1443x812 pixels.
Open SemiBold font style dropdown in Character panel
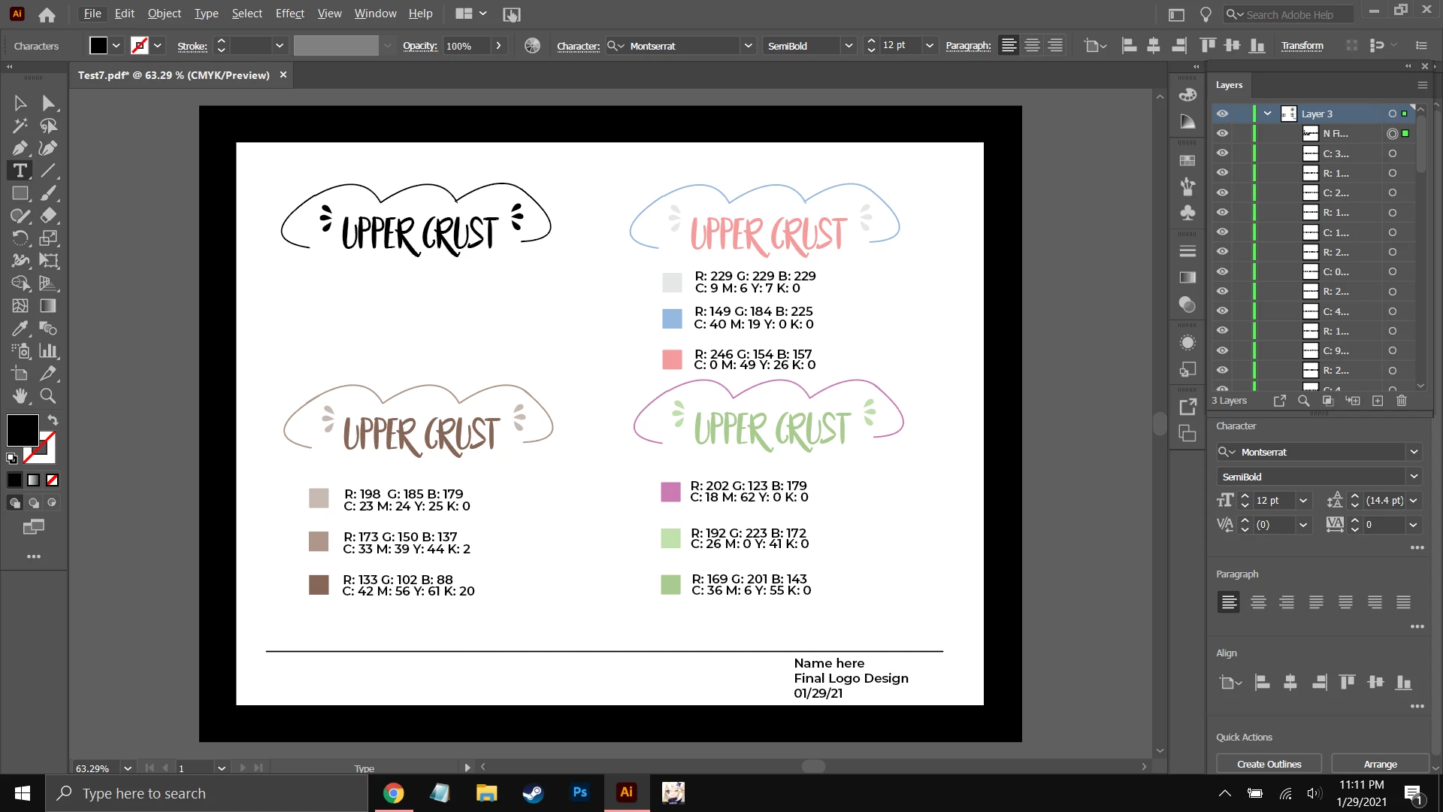(x=1414, y=477)
